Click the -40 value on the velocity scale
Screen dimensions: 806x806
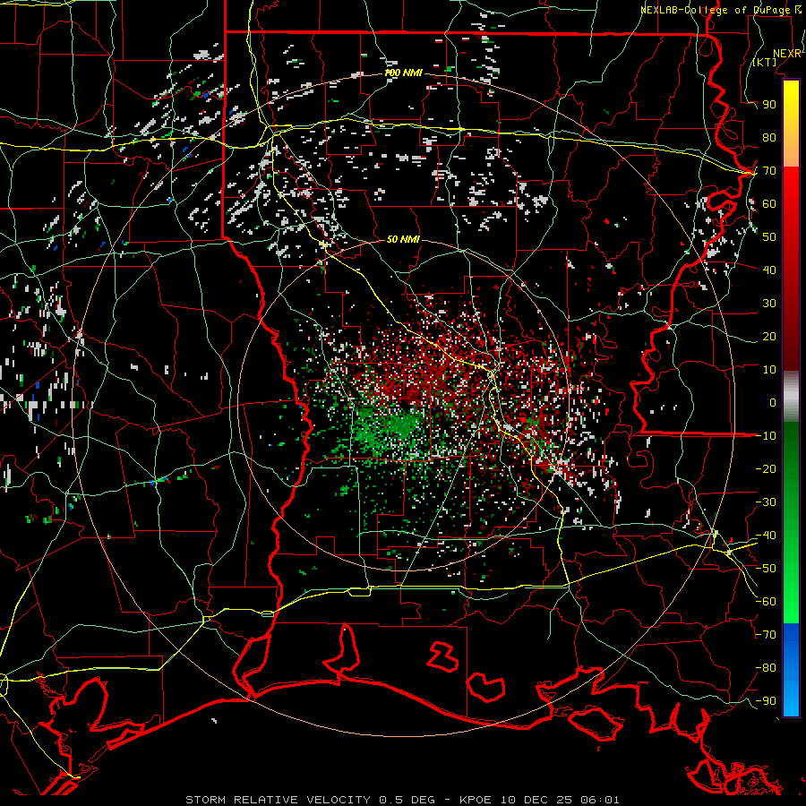click(x=766, y=536)
